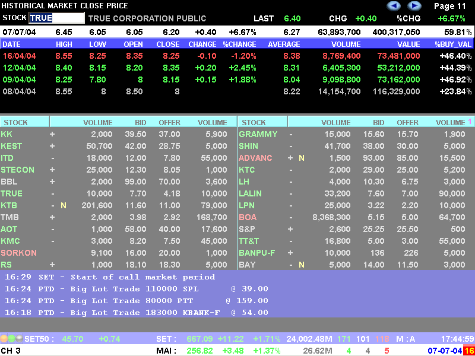
Task: Click the pink 1 marker in right header
Action: coord(470,122)
